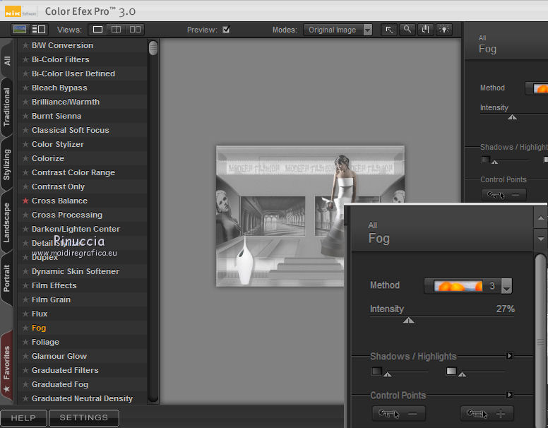Screen dimensions: 548x428
Task: Select the arrow pointer tool
Action: click(x=389, y=30)
